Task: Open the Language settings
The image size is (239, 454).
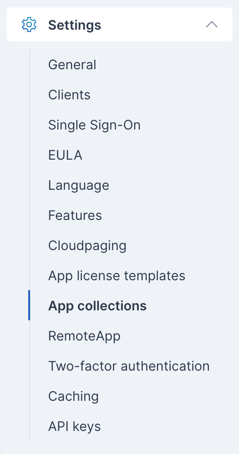Action: coord(79,185)
